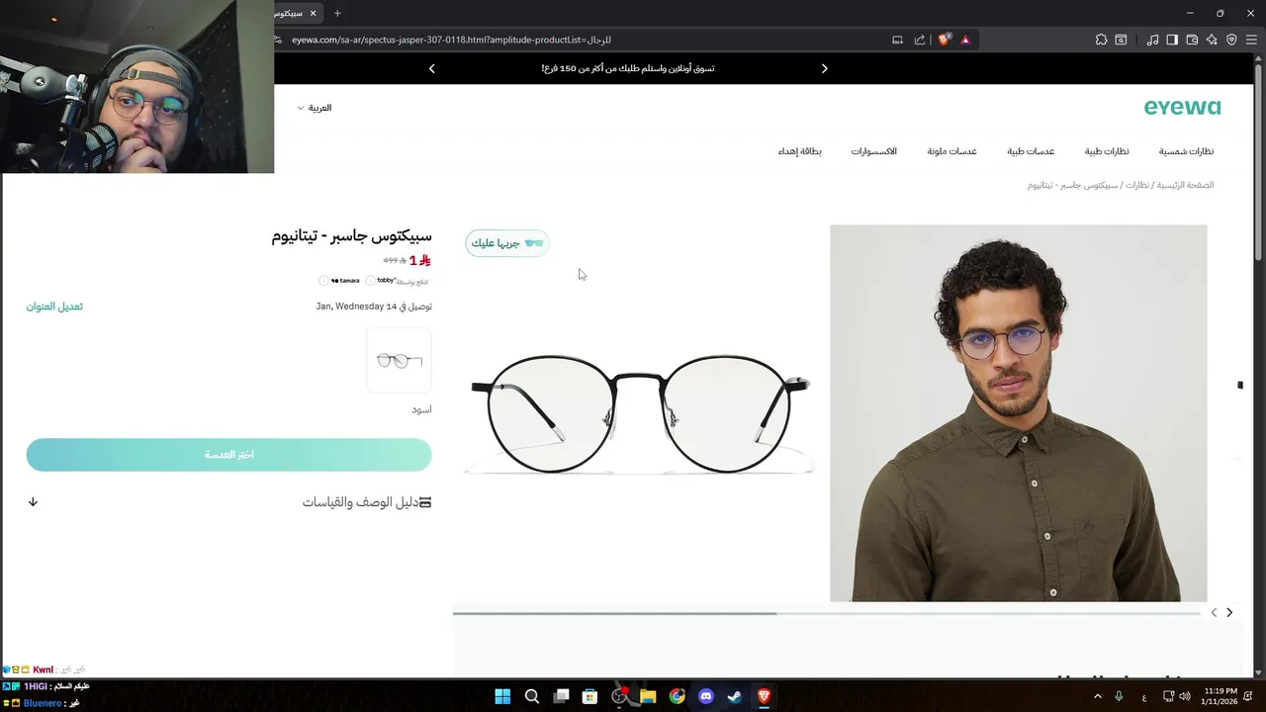
Task: Open the Brave Wallet icon
Action: (1192, 40)
